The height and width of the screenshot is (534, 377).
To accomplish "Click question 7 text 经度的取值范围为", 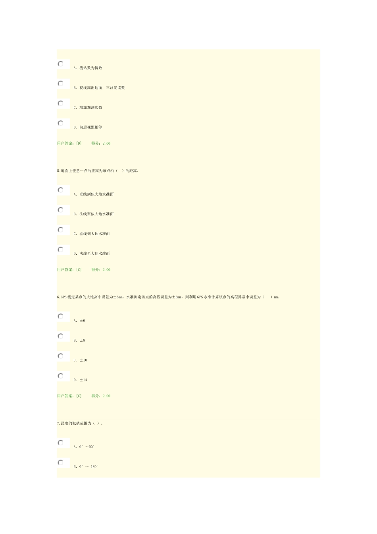I will (x=80, y=424).
